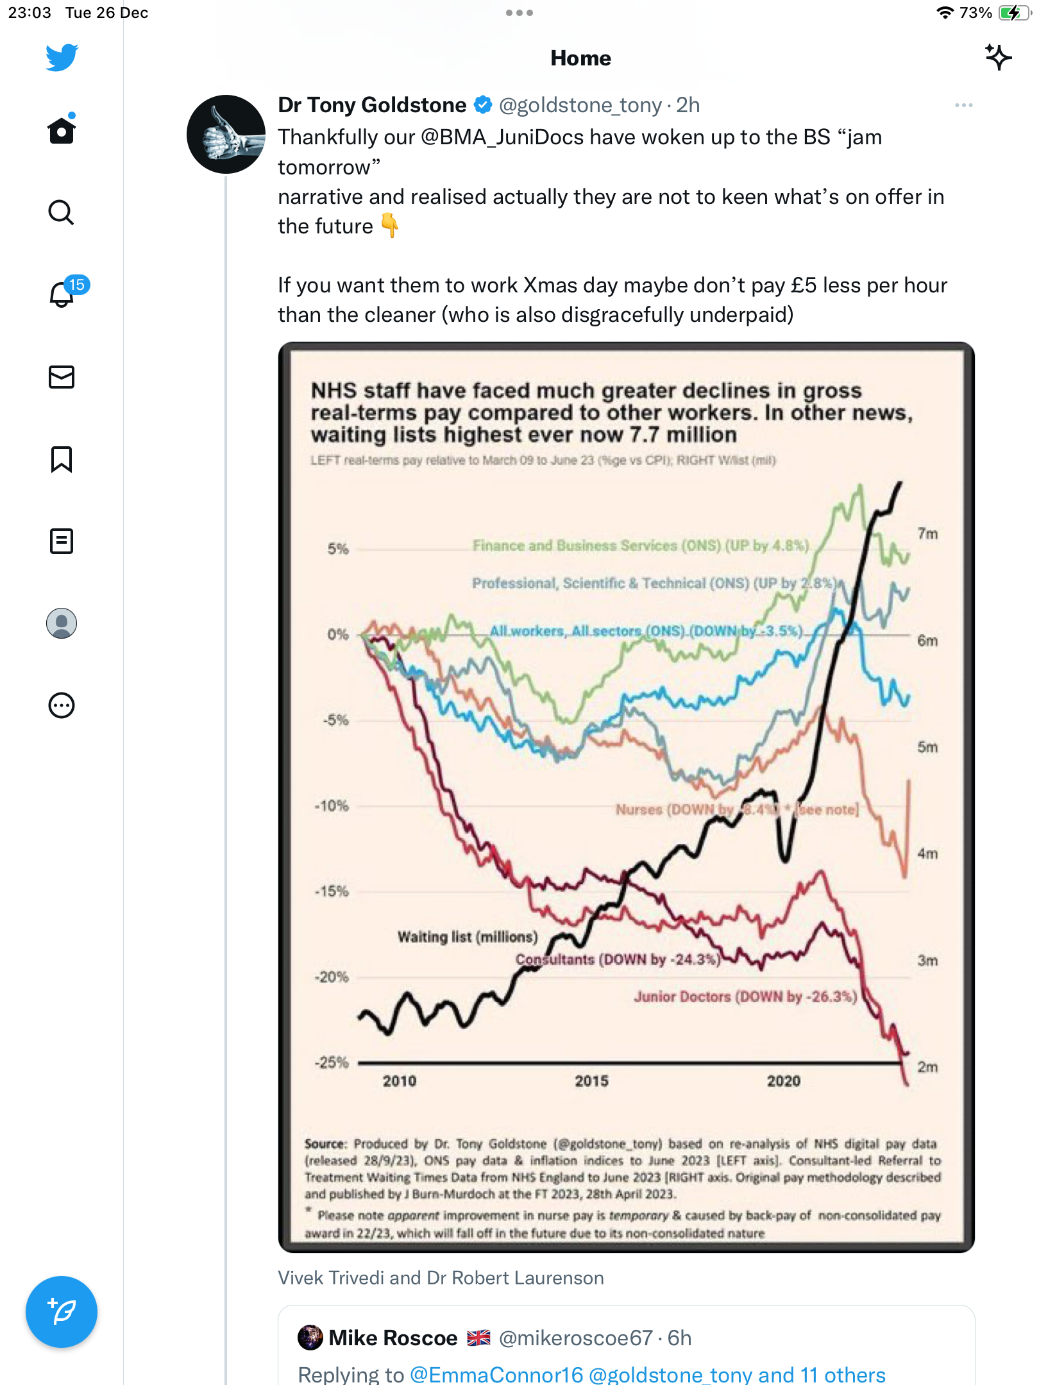Open the Twitter bird logo

point(62,58)
